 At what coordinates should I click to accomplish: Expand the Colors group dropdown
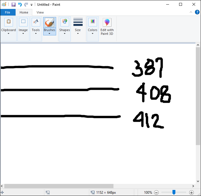[x=92, y=34]
